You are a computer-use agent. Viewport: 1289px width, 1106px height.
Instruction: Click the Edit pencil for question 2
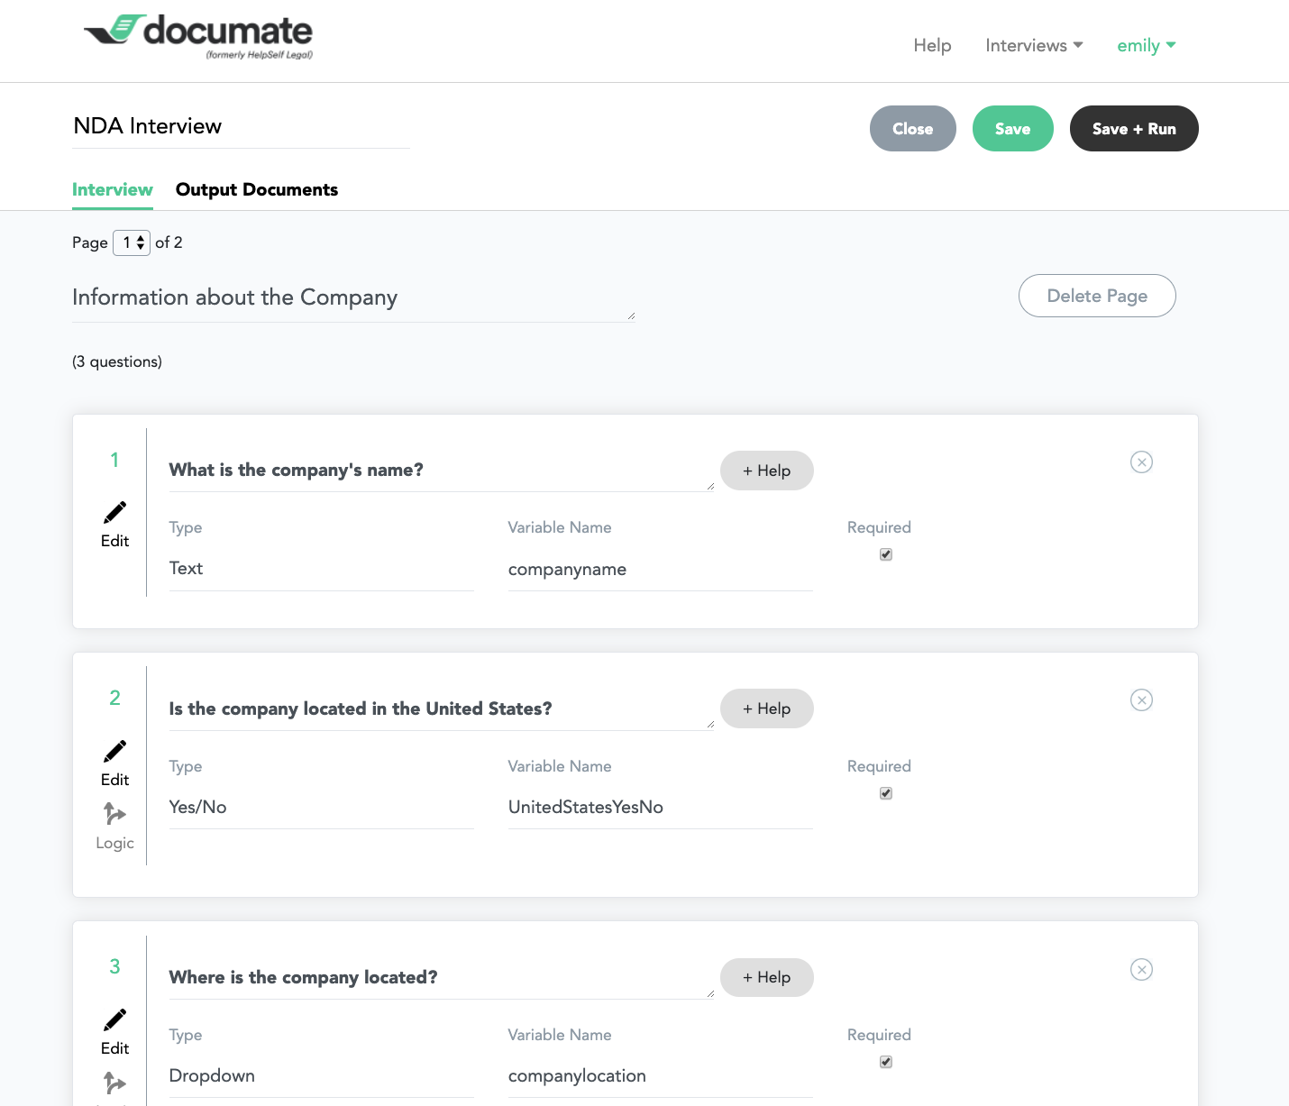tap(114, 751)
